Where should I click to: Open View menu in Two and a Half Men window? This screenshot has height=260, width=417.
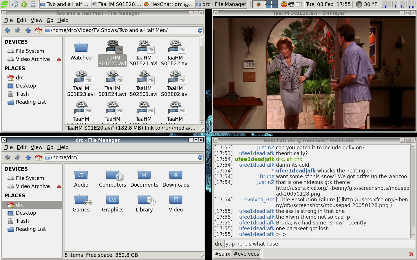(x=36, y=20)
